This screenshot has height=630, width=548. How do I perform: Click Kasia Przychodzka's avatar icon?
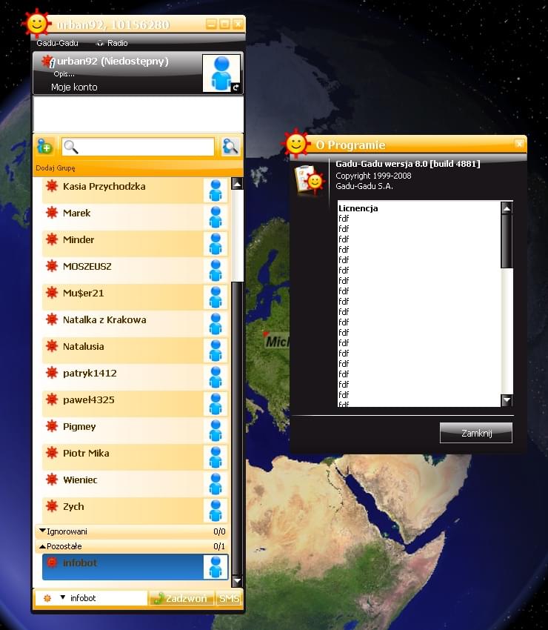[x=215, y=190]
